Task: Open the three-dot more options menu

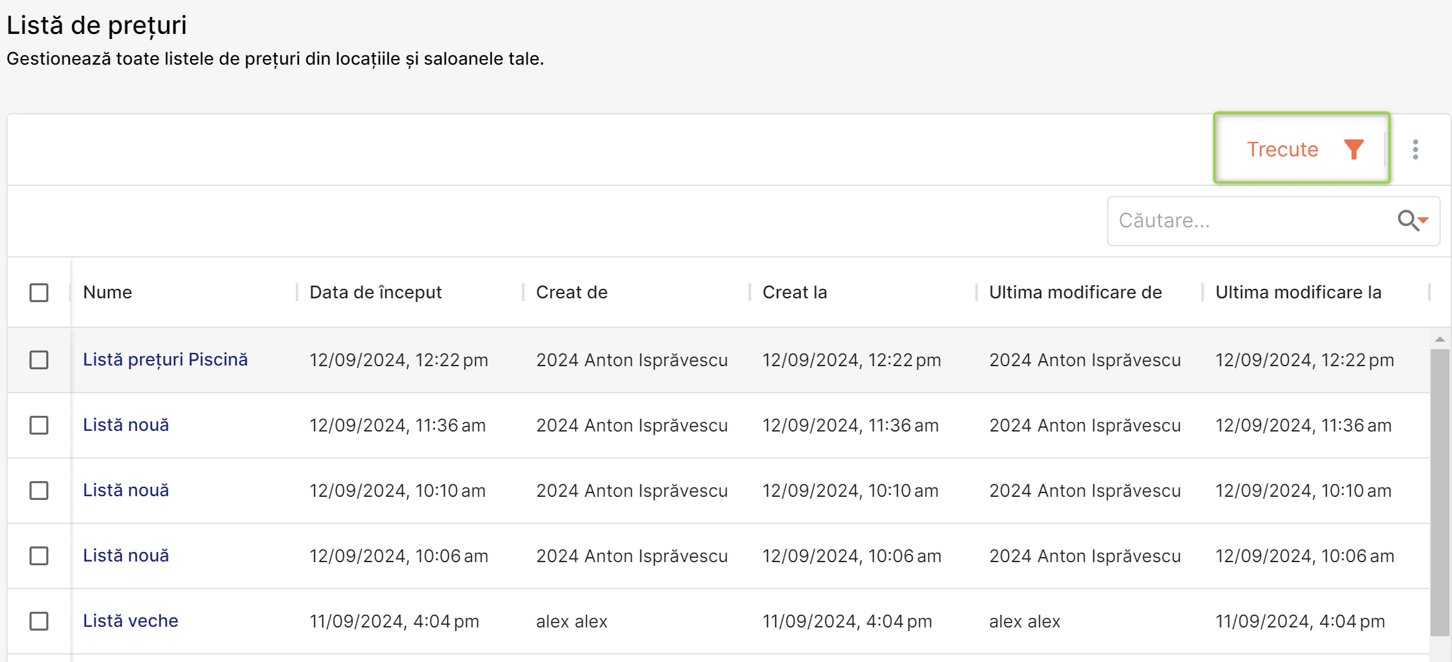Action: [x=1416, y=149]
